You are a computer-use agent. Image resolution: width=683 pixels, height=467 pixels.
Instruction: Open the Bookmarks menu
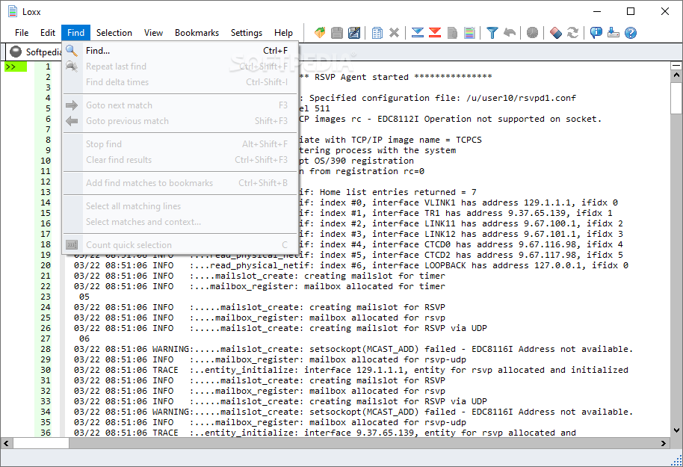coord(197,33)
